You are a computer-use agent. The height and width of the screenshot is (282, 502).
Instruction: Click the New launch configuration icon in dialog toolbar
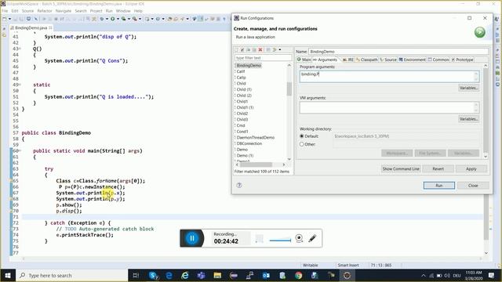point(237,50)
